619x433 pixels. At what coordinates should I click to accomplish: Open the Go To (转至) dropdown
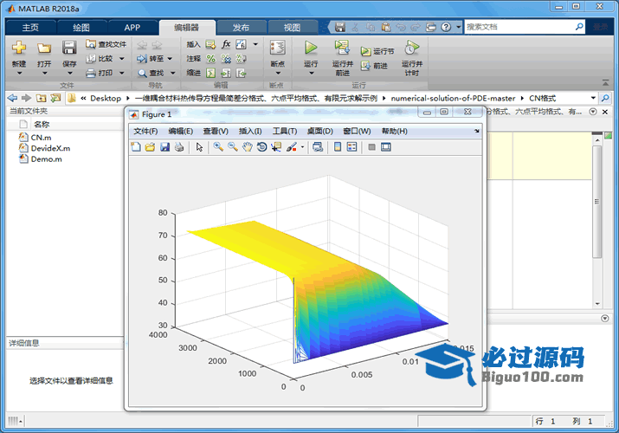pos(170,59)
